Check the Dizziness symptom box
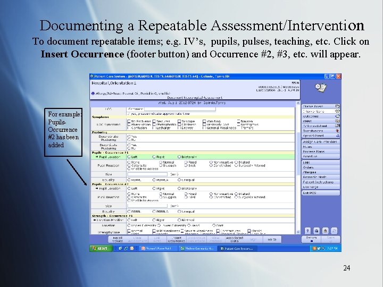The image size is (383, 287). coord(179,124)
